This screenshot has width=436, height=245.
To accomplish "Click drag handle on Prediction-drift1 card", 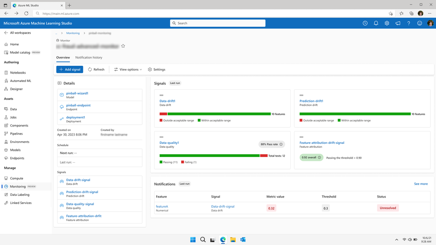I will point(301,95).
